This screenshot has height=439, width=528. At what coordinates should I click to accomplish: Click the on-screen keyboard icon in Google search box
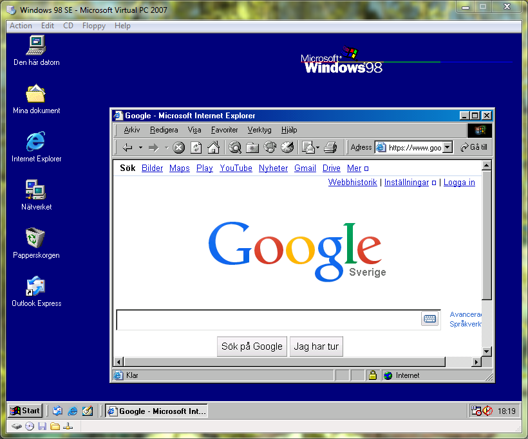429,319
